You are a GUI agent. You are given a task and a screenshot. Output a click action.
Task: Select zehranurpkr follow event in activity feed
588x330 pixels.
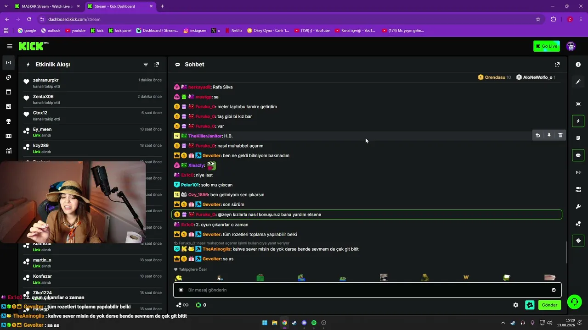coord(93,83)
